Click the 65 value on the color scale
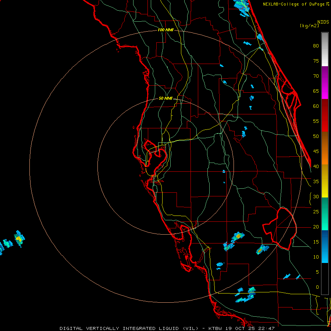Viewport: 331px width, 331px height. tap(316, 91)
